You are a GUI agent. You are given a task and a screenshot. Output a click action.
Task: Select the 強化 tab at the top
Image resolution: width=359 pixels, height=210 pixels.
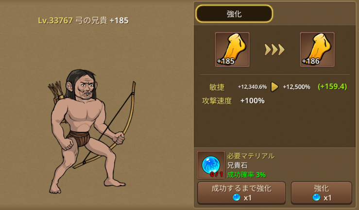[x=234, y=14]
